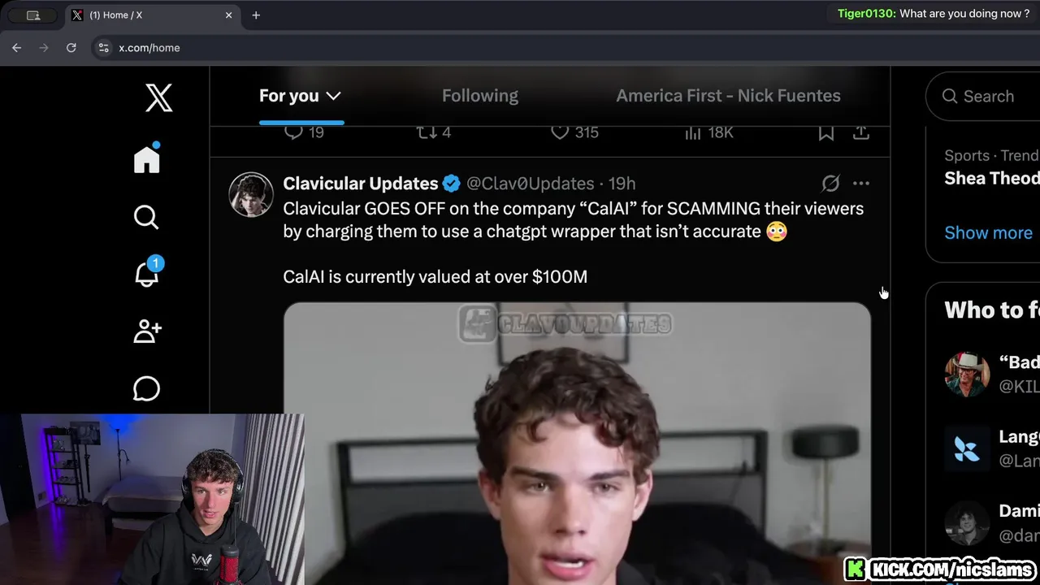Share the post with upload icon
The height and width of the screenshot is (585, 1040).
click(x=861, y=132)
